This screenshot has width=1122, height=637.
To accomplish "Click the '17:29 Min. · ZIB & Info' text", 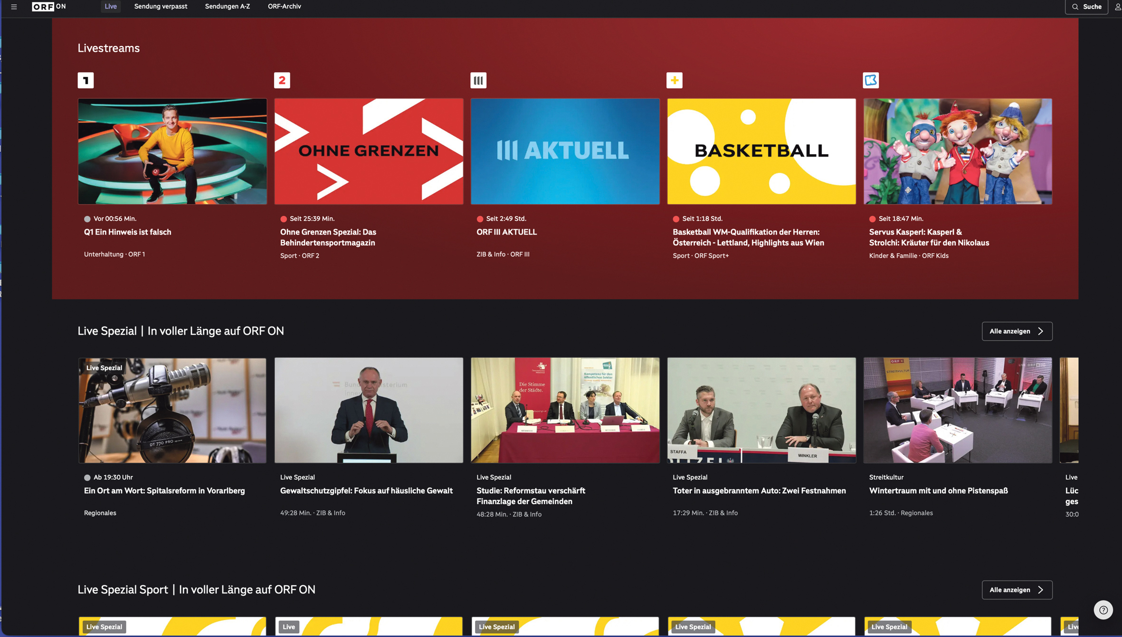I will tap(705, 513).
